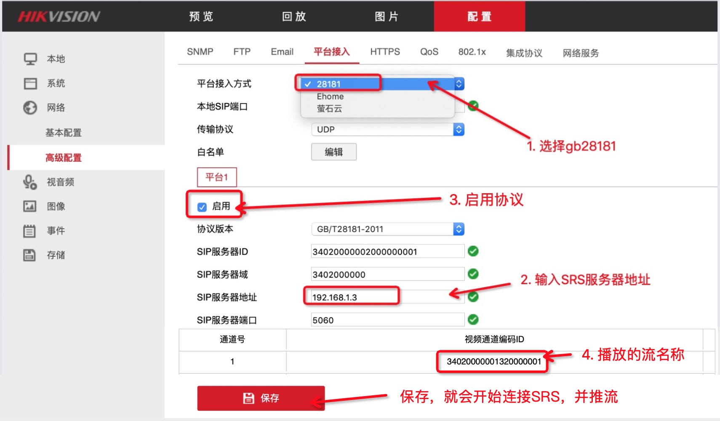This screenshot has width=720, height=421.
Task: Click the picture icon beside 图像
Action: pos(30,206)
